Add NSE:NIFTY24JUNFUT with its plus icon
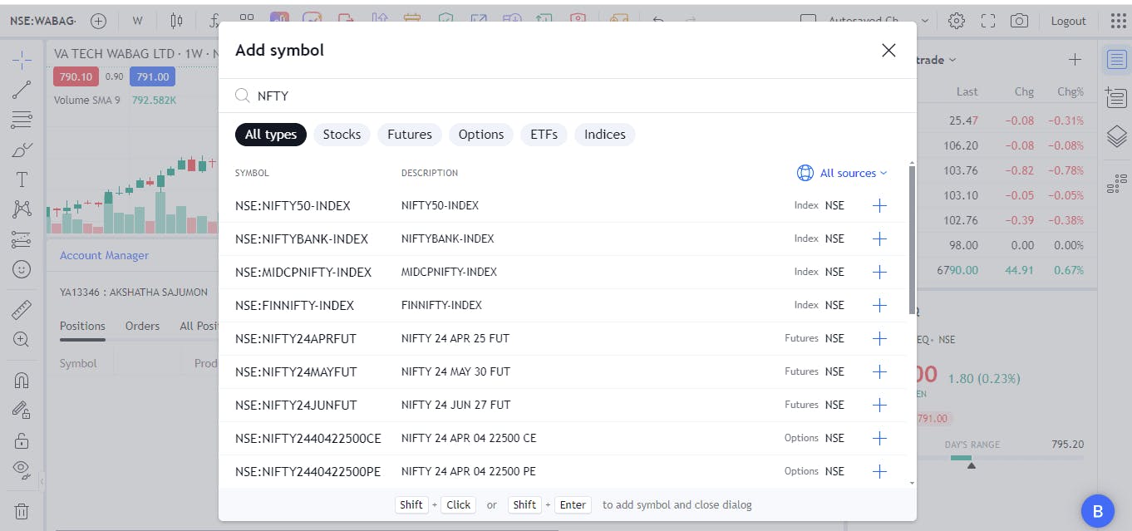The image size is (1132, 531). (879, 405)
